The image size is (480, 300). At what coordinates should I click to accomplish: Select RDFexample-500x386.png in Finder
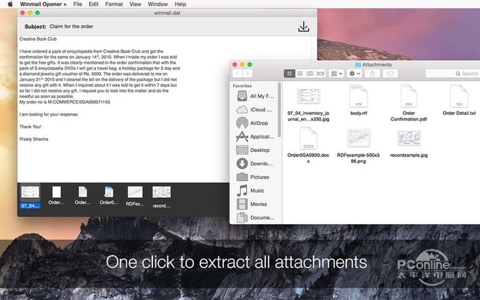358,146
